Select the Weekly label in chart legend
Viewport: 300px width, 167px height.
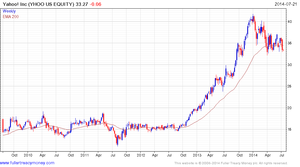(x=9, y=11)
